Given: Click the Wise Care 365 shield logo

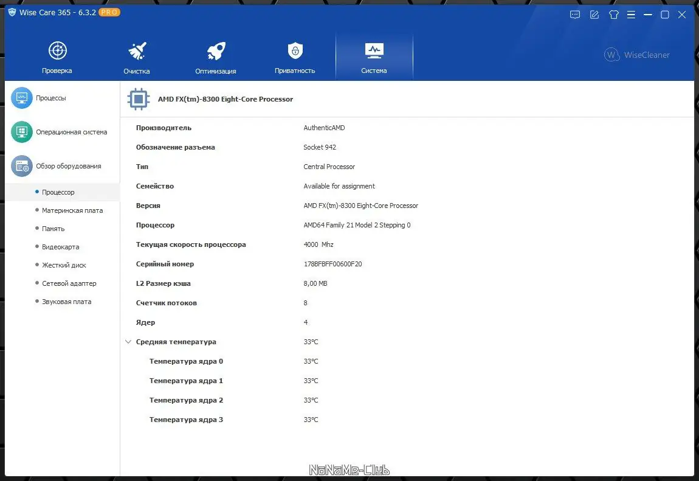Looking at the screenshot, I should click(x=12, y=13).
